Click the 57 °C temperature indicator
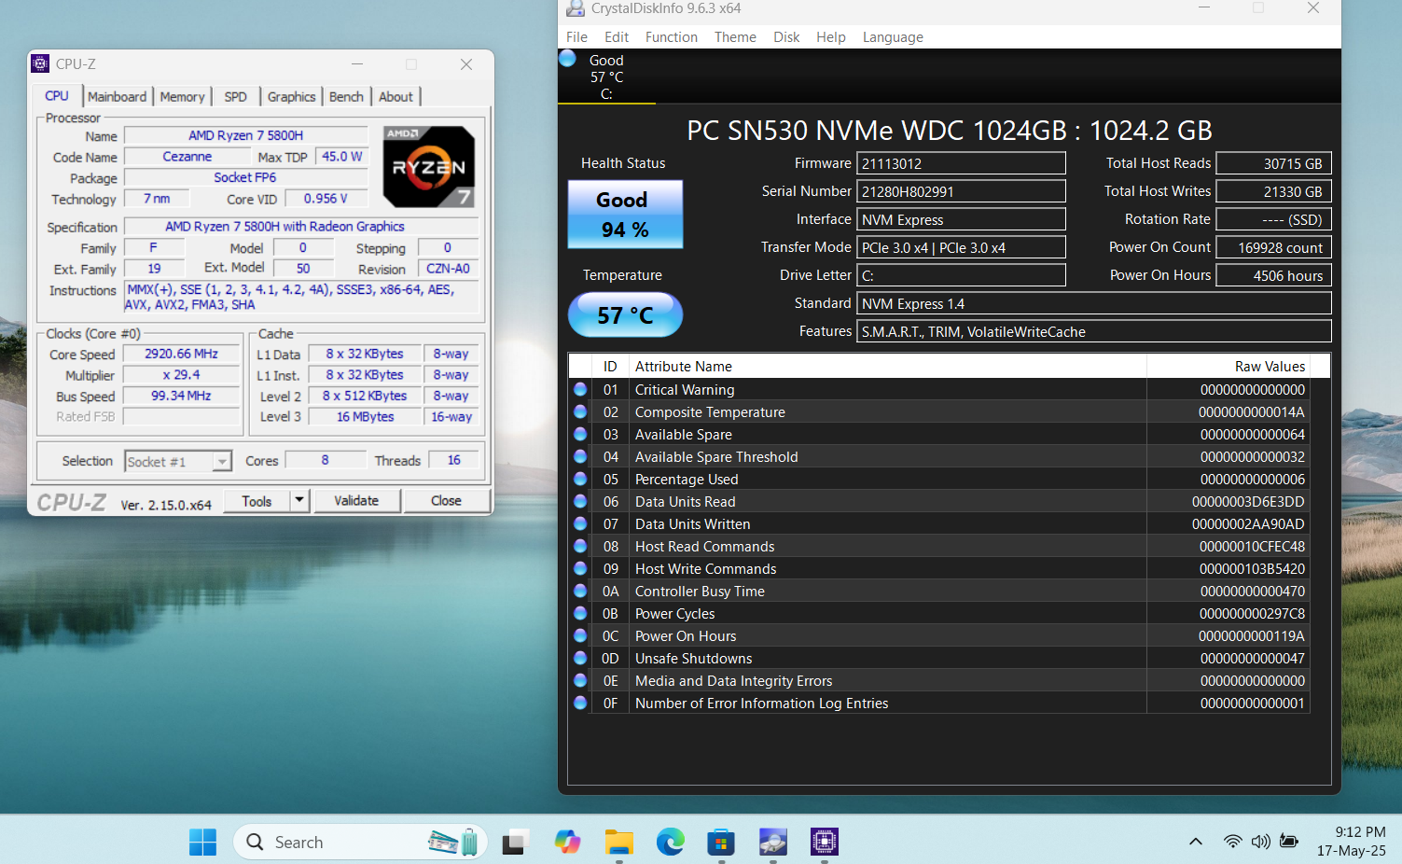 (625, 315)
